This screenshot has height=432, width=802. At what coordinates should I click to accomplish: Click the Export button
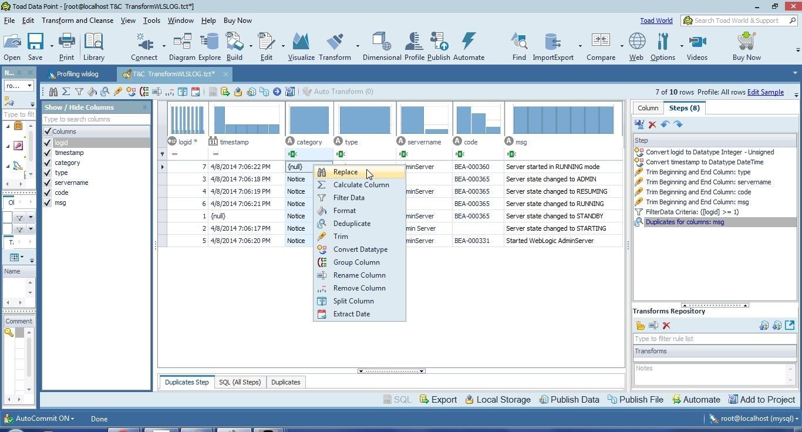[438, 400]
